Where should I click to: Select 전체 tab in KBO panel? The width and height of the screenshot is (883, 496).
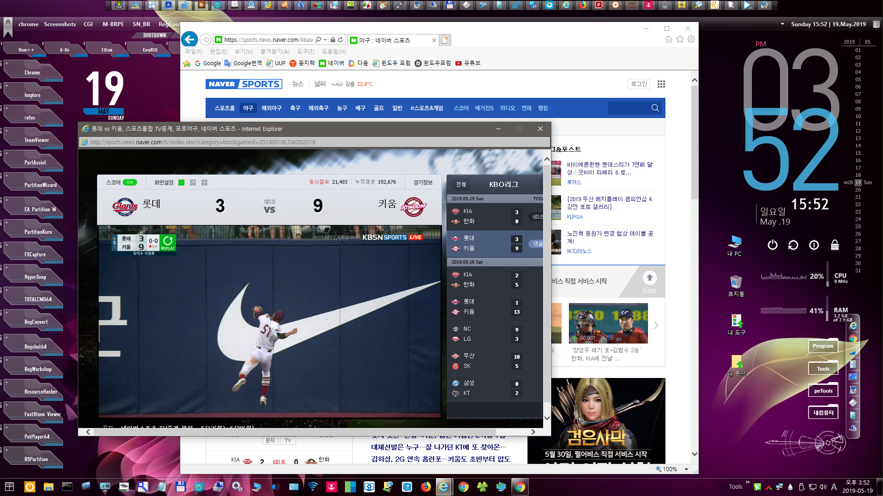click(461, 184)
